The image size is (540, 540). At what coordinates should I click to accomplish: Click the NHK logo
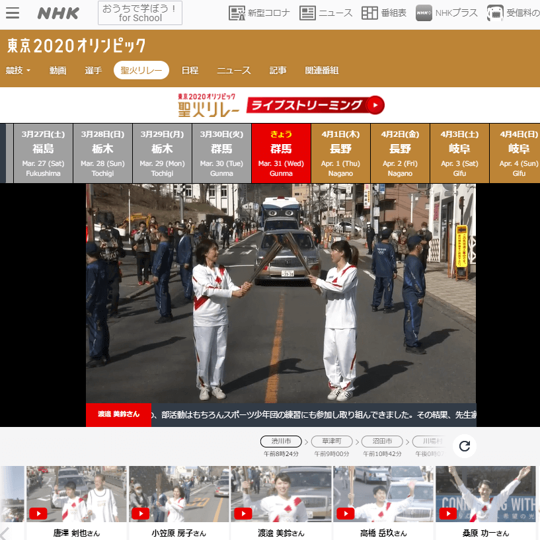point(58,13)
